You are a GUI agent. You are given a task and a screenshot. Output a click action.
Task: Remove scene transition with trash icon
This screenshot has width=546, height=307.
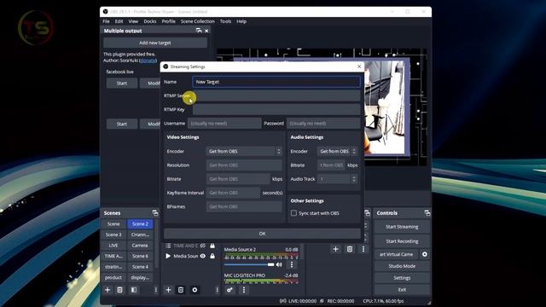click(350, 249)
